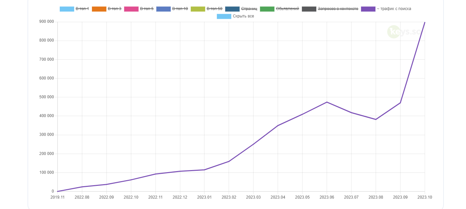This screenshot has width=466, height=209.
Task: Click the light blue swatch beside "Скрыть все"
Action: coord(224,16)
